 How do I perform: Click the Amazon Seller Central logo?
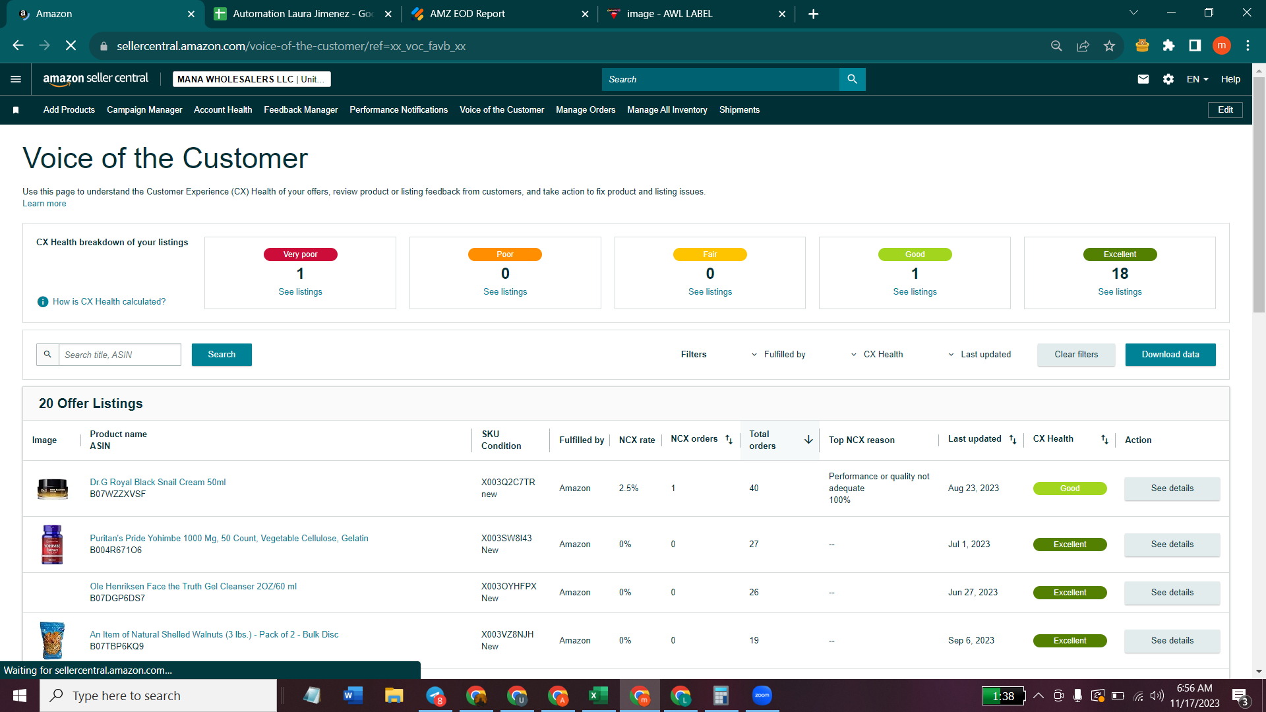(96, 78)
